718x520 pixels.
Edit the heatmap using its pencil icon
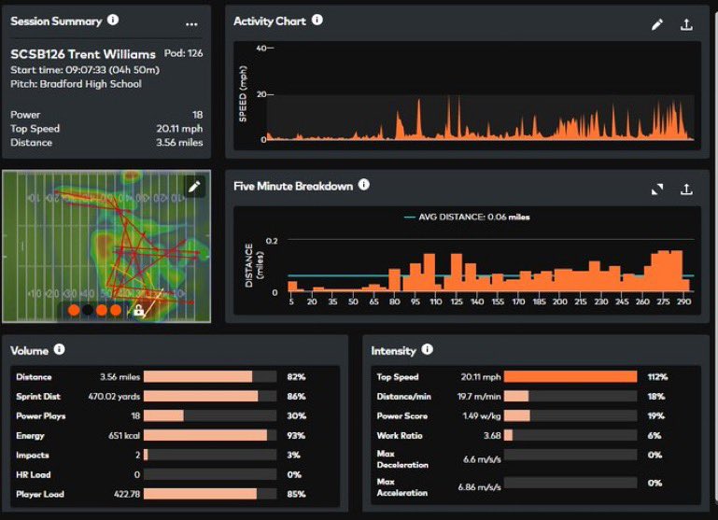click(194, 187)
